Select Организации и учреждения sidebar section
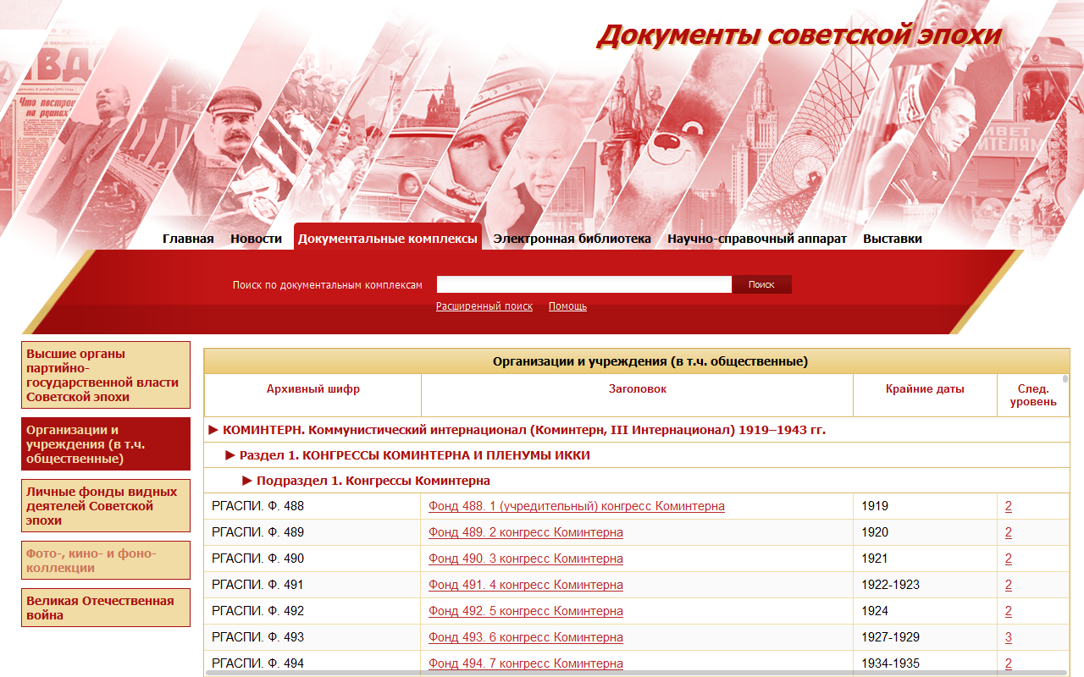This screenshot has width=1084, height=677. [106, 443]
